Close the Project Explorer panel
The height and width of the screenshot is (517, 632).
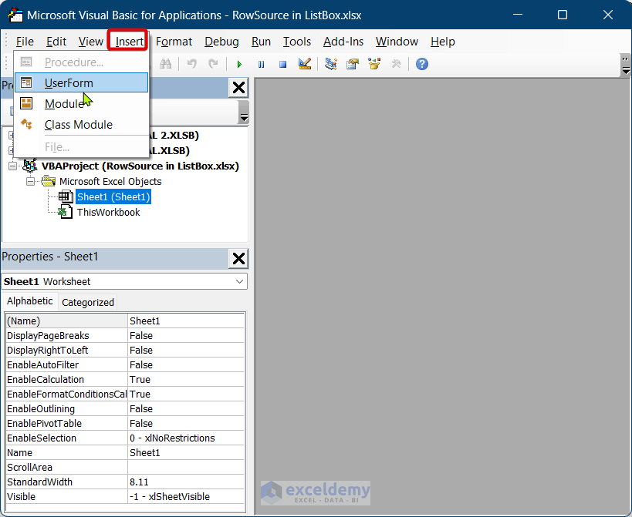(x=238, y=87)
